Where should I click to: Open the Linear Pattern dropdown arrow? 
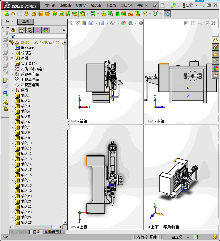[98, 14]
